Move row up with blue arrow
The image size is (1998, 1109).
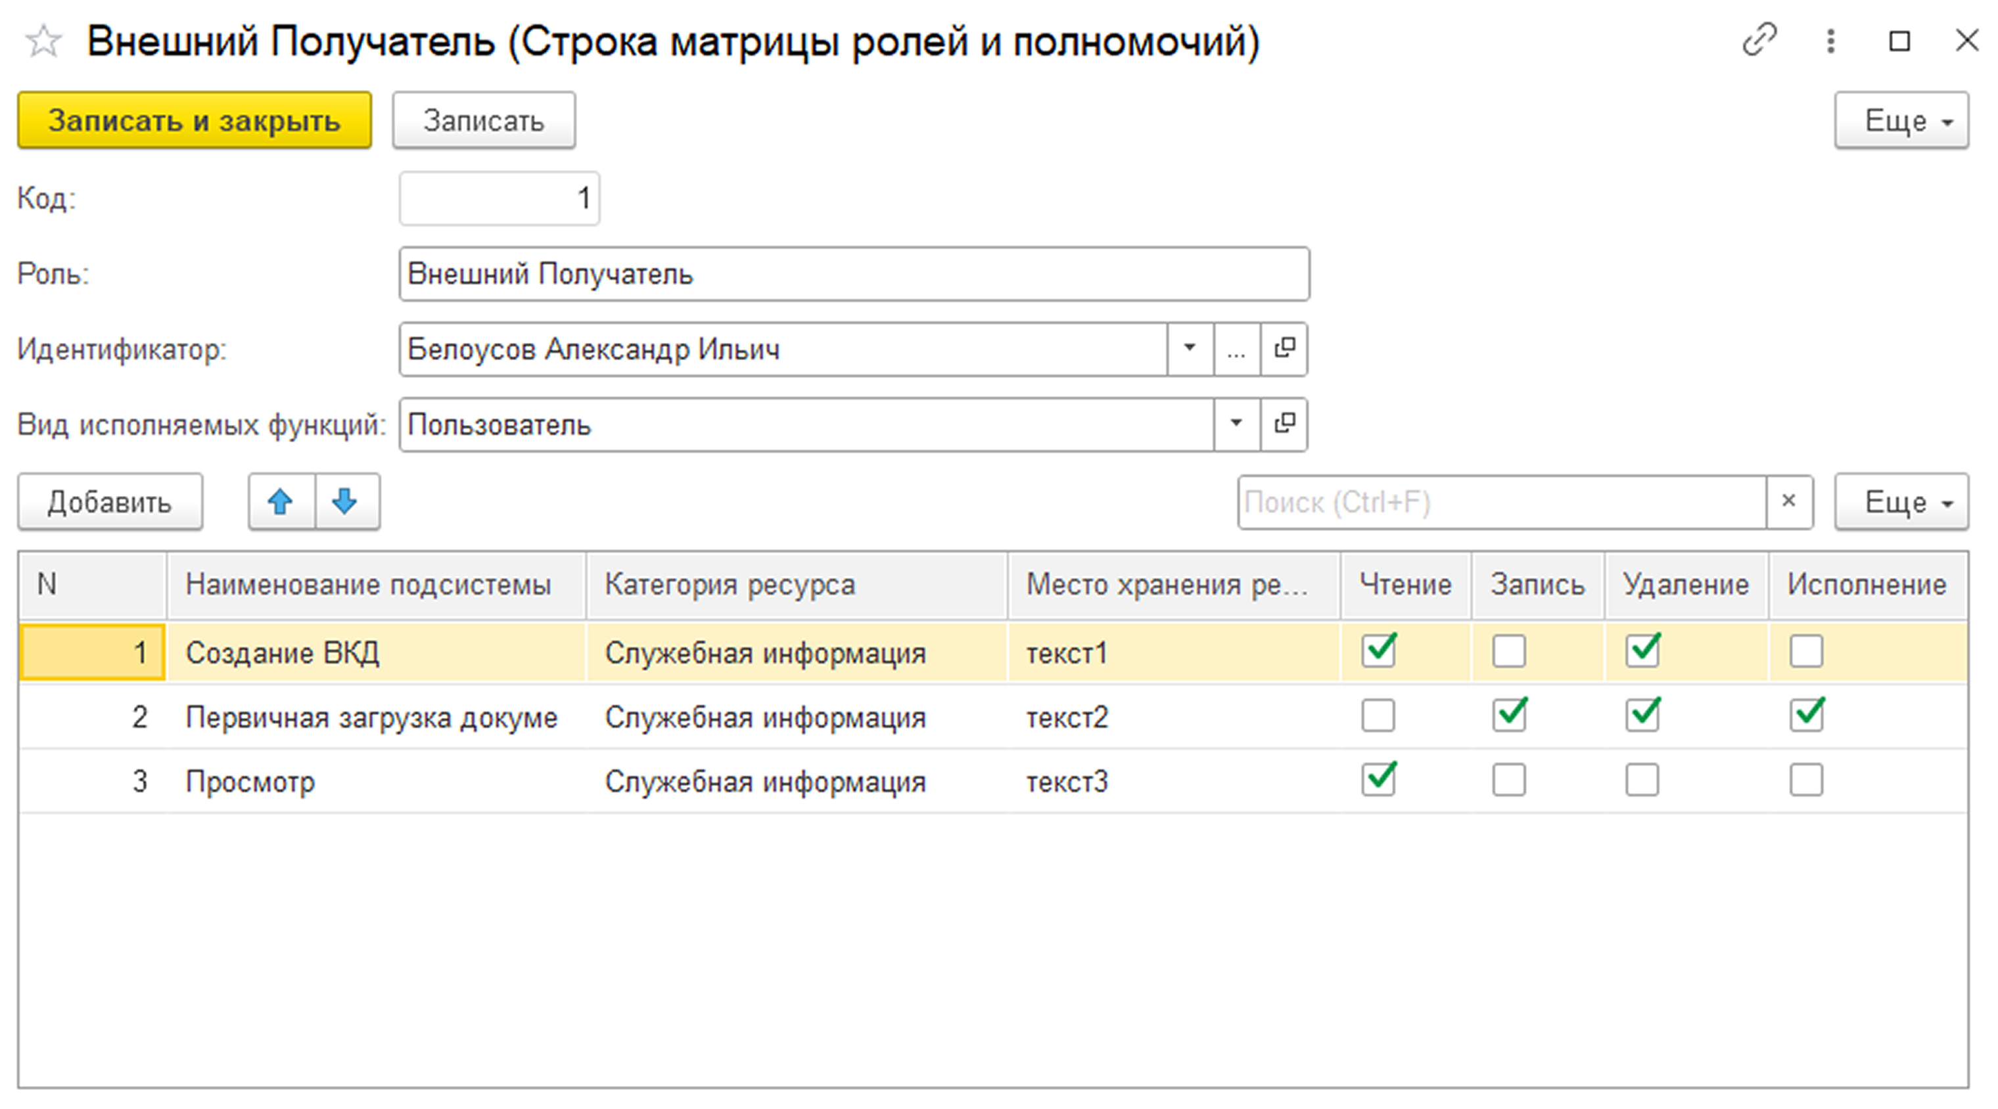pos(281,503)
